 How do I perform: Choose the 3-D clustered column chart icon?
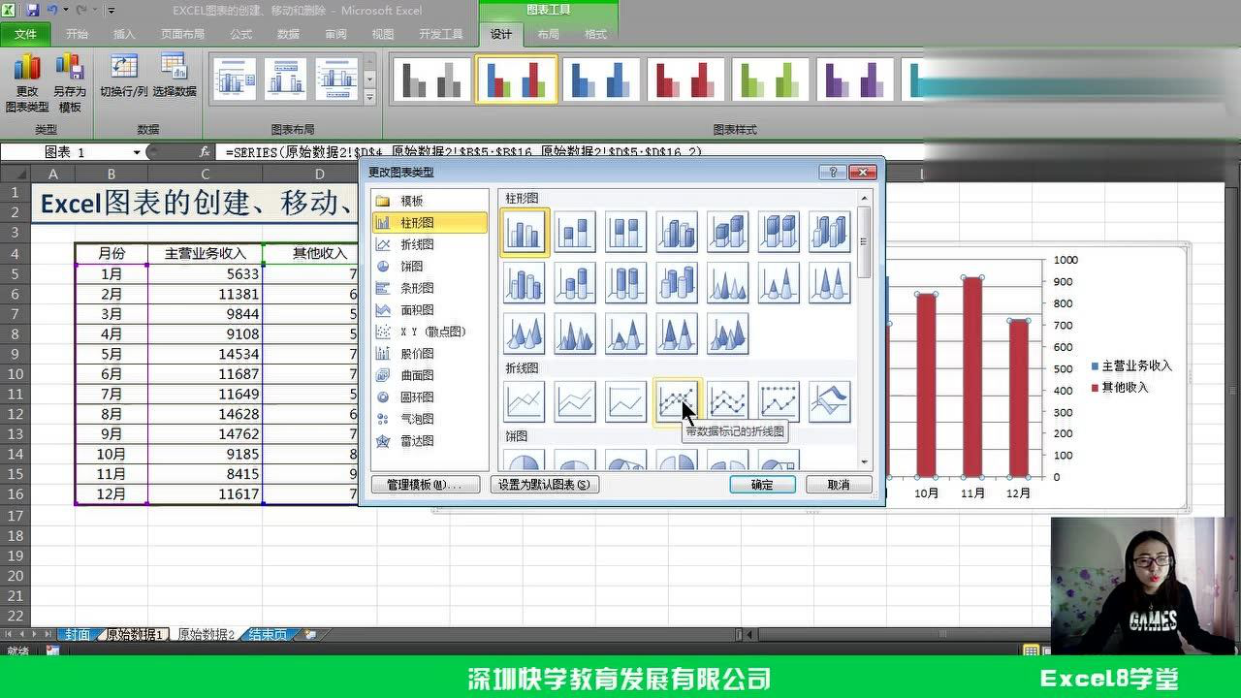pos(677,233)
